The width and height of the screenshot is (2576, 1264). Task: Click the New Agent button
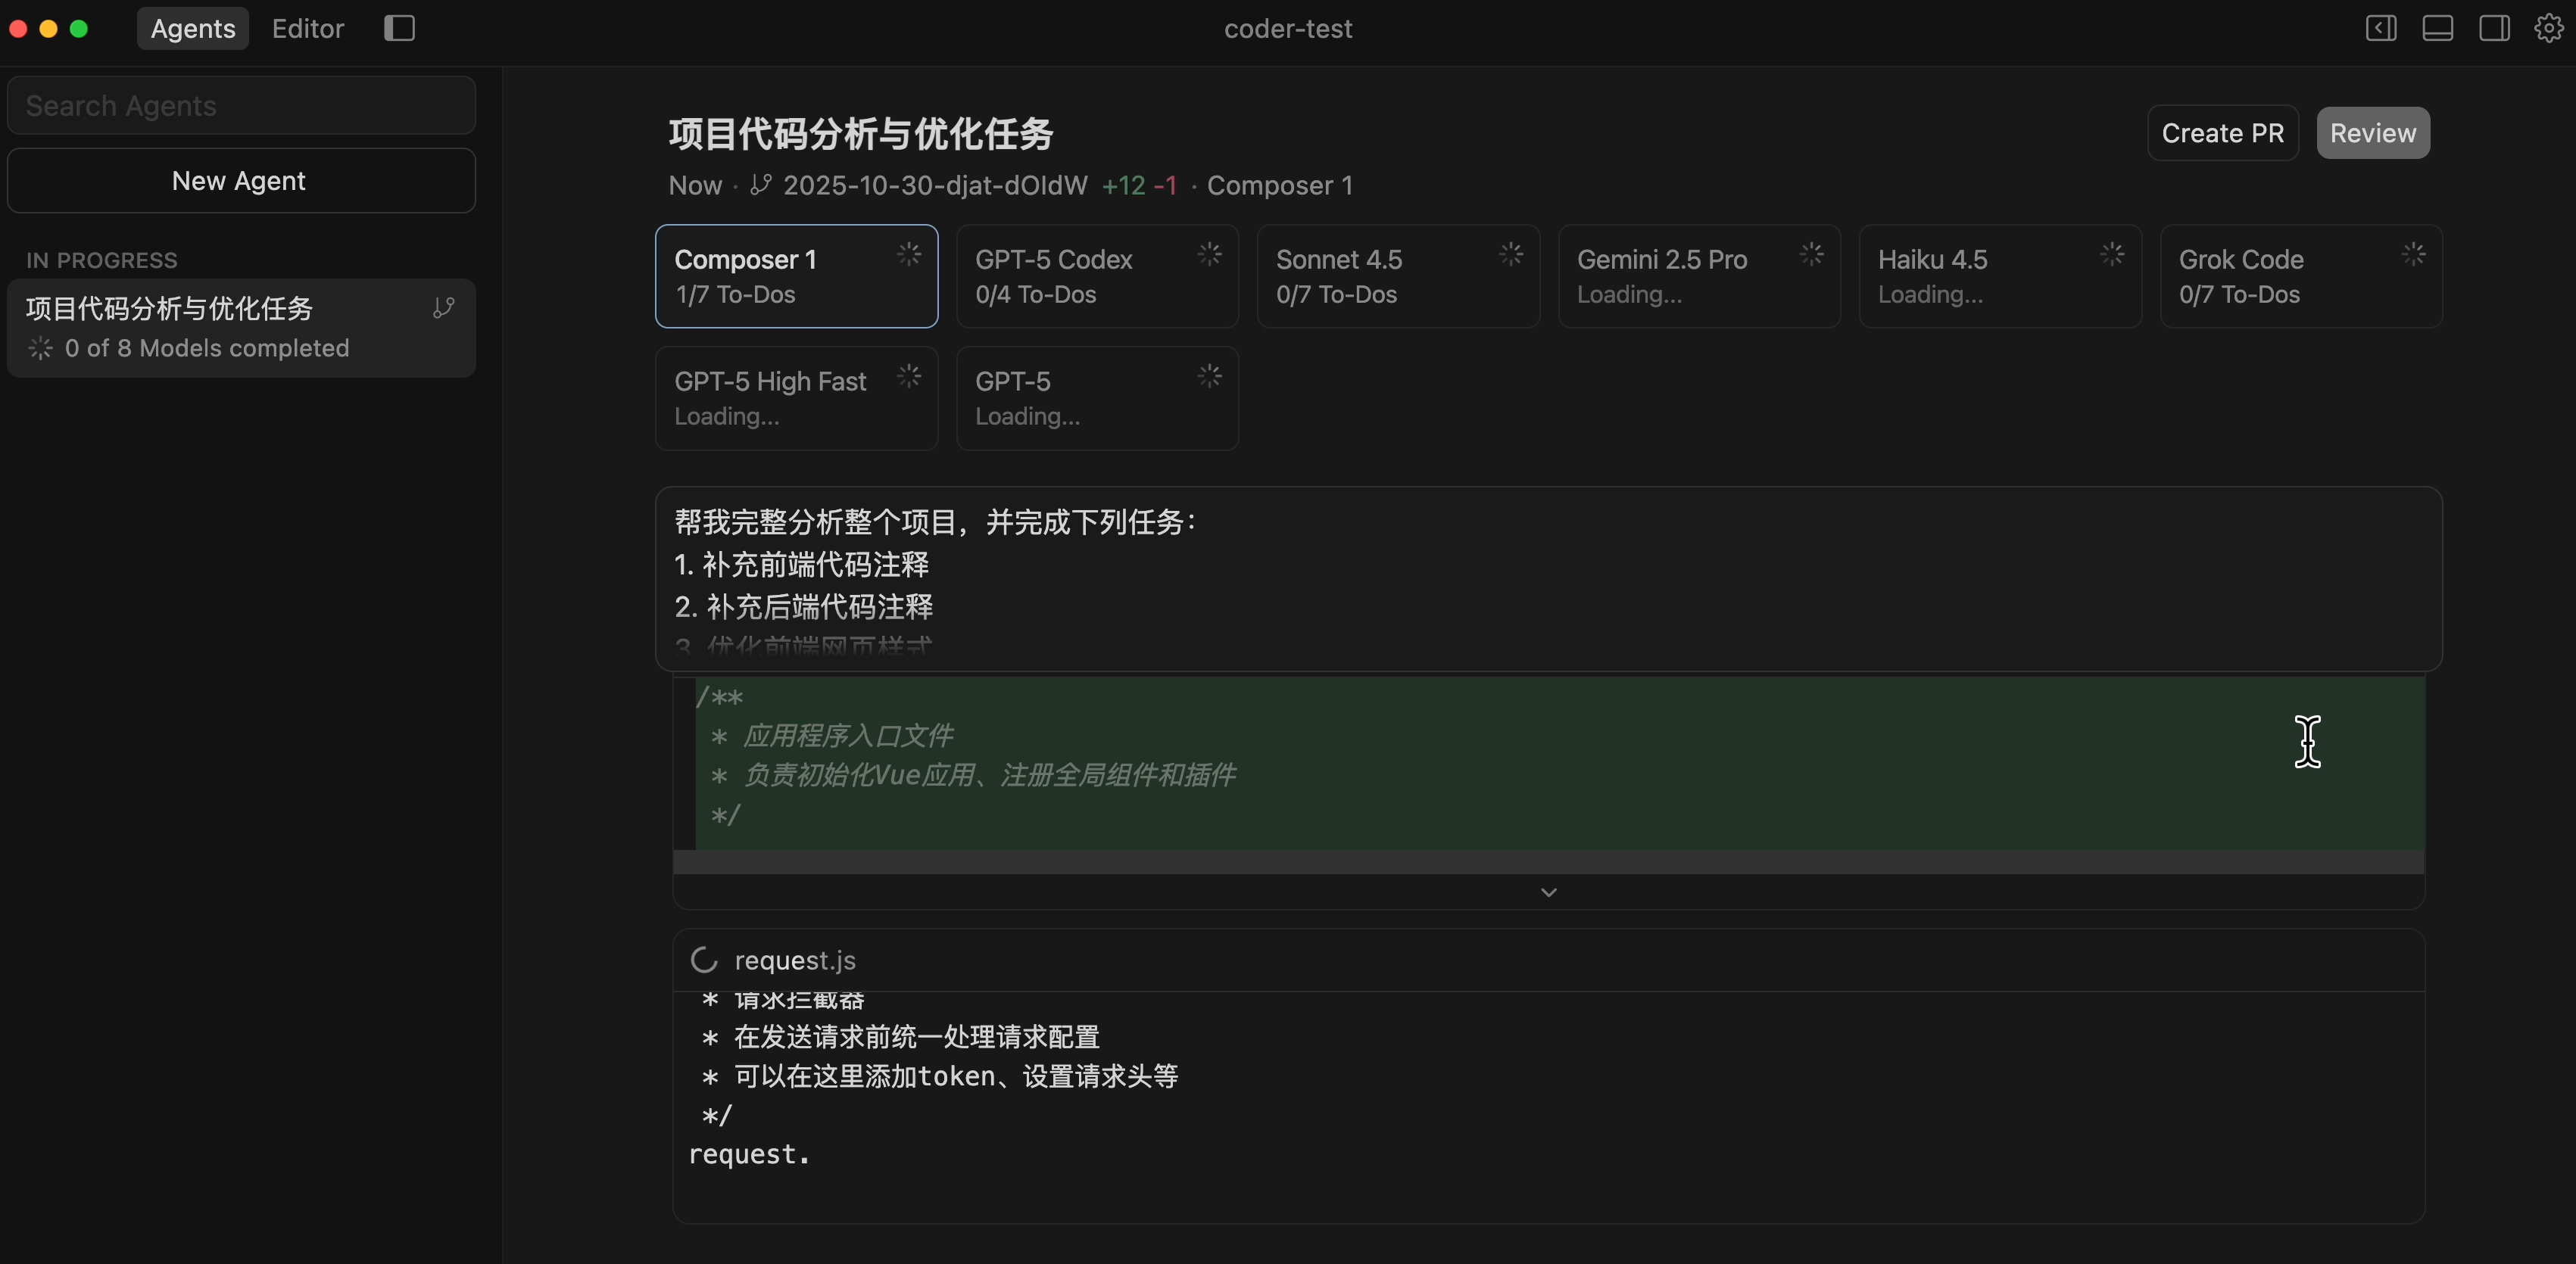coord(240,181)
